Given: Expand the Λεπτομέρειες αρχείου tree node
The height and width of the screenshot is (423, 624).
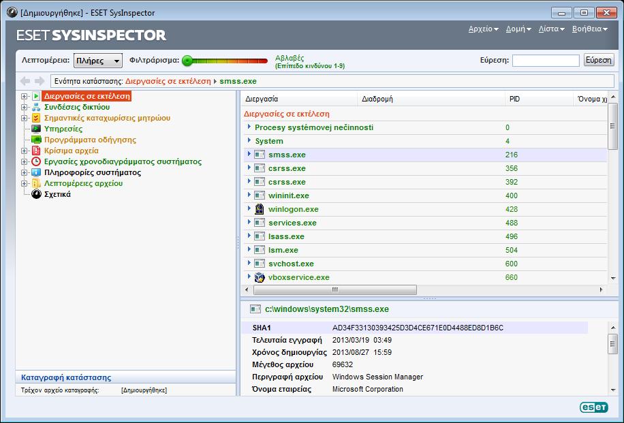Looking at the screenshot, I should coord(25,183).
